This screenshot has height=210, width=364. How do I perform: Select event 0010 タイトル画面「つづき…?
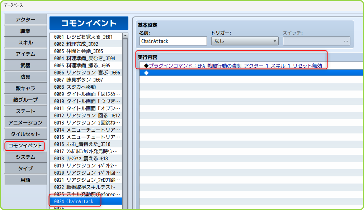[x=86, y=101]
